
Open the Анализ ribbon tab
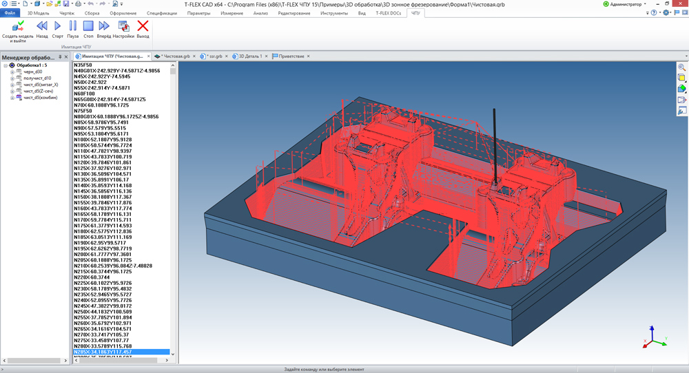point(260,13)
